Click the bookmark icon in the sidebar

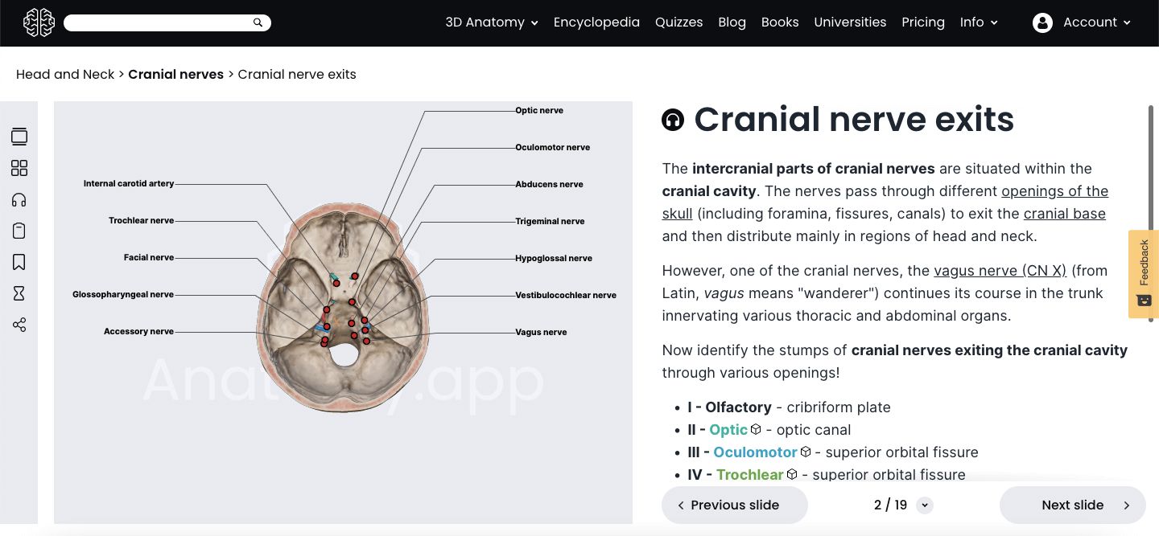[19, 262]
